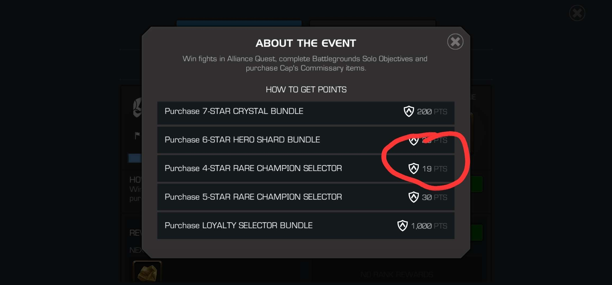
Task: Close the background screen with top-right X
Action: 577,13
